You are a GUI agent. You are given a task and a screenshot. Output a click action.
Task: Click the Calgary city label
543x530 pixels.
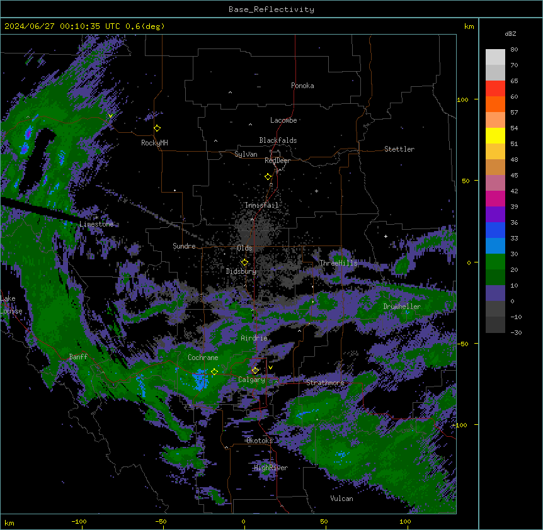click(251, 380)
